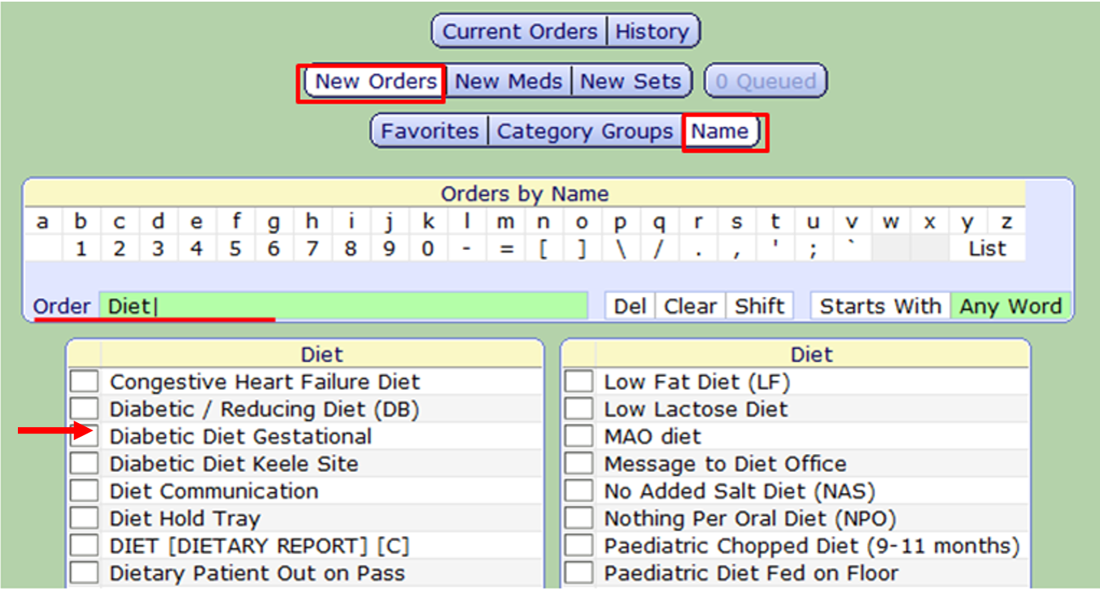This screenshot has height=589, width=1100.
Task: Clear the order search text
Action: (x=690, y=305)
